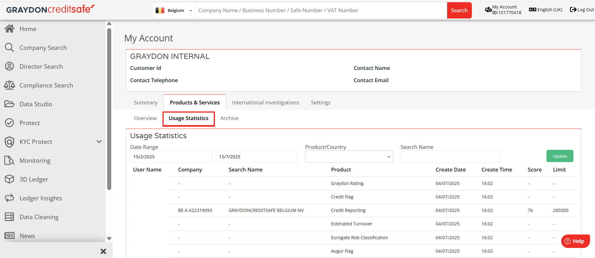The width and height of the screenshot is (595, 258).
Task: Open the Archive sub-tab
Action: click(x=229, y=118)
